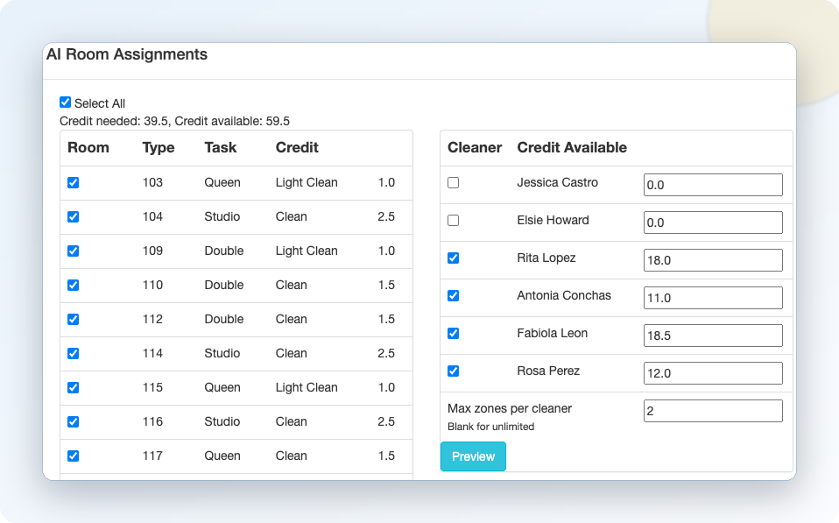839x523 pixels.
Task: Click the name Rita Lopez
Action: tap(546, 258)
